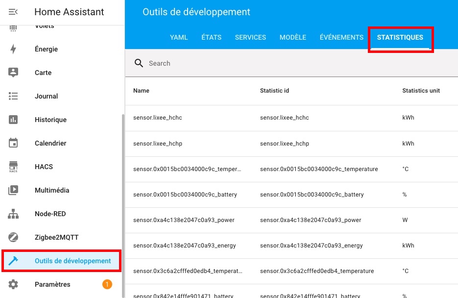Select name cell sensor.0xa4c138e2047c0a93_power
This screenshot has width=458, height=298.
tap(184, 220)
